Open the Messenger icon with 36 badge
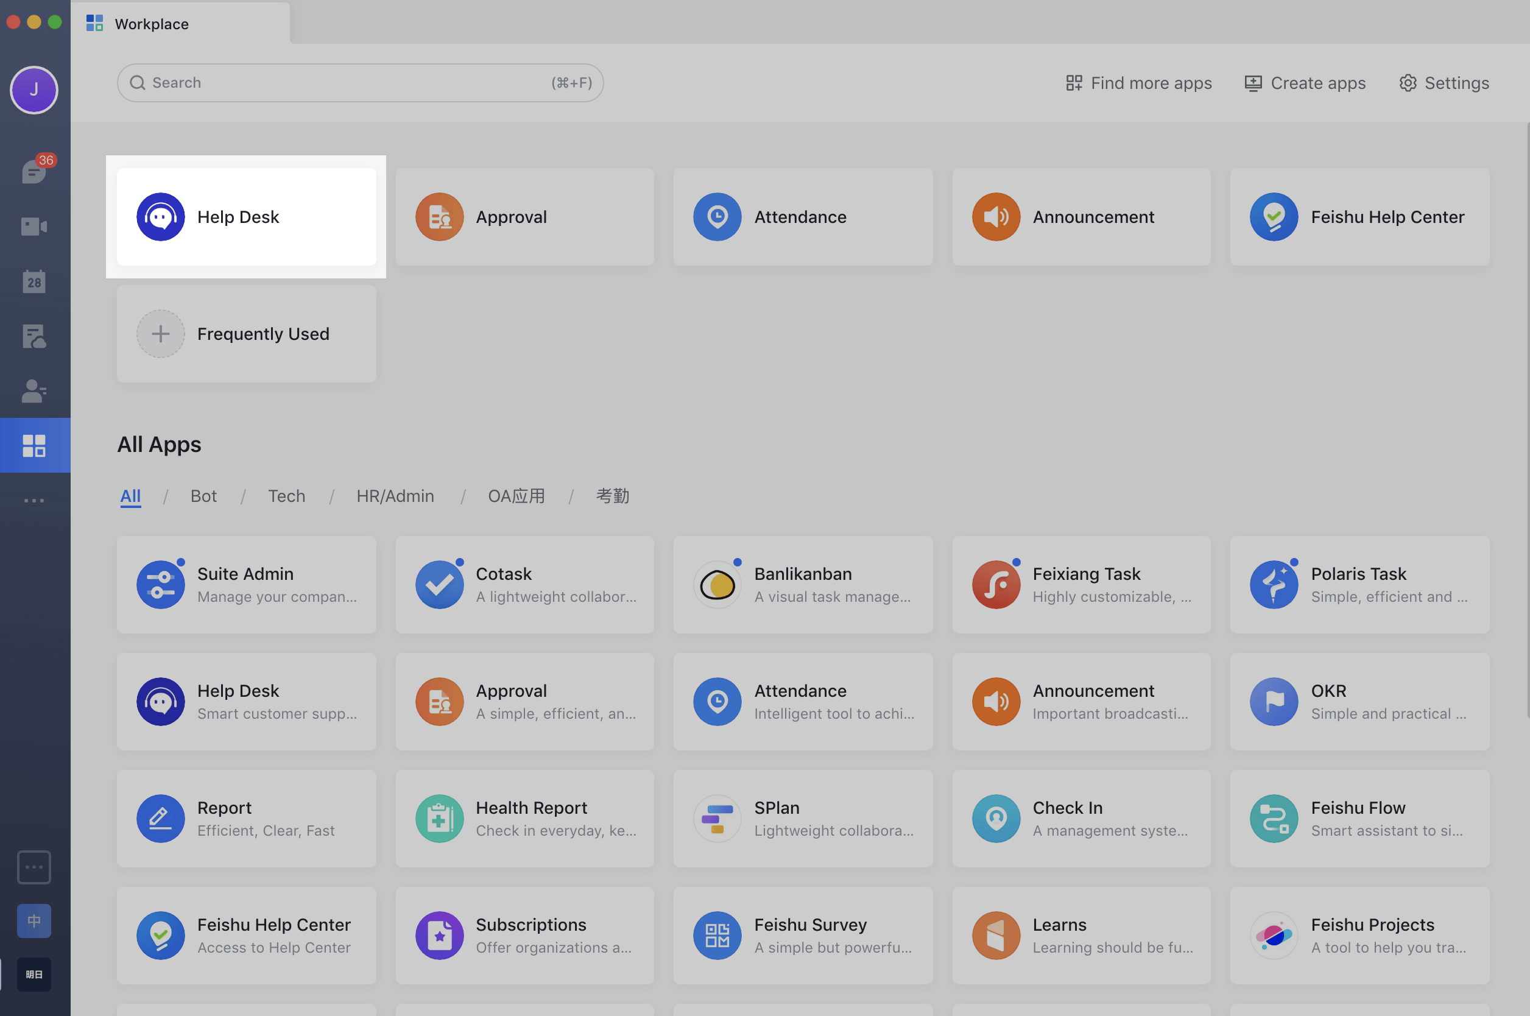 (x=35, y=171)
